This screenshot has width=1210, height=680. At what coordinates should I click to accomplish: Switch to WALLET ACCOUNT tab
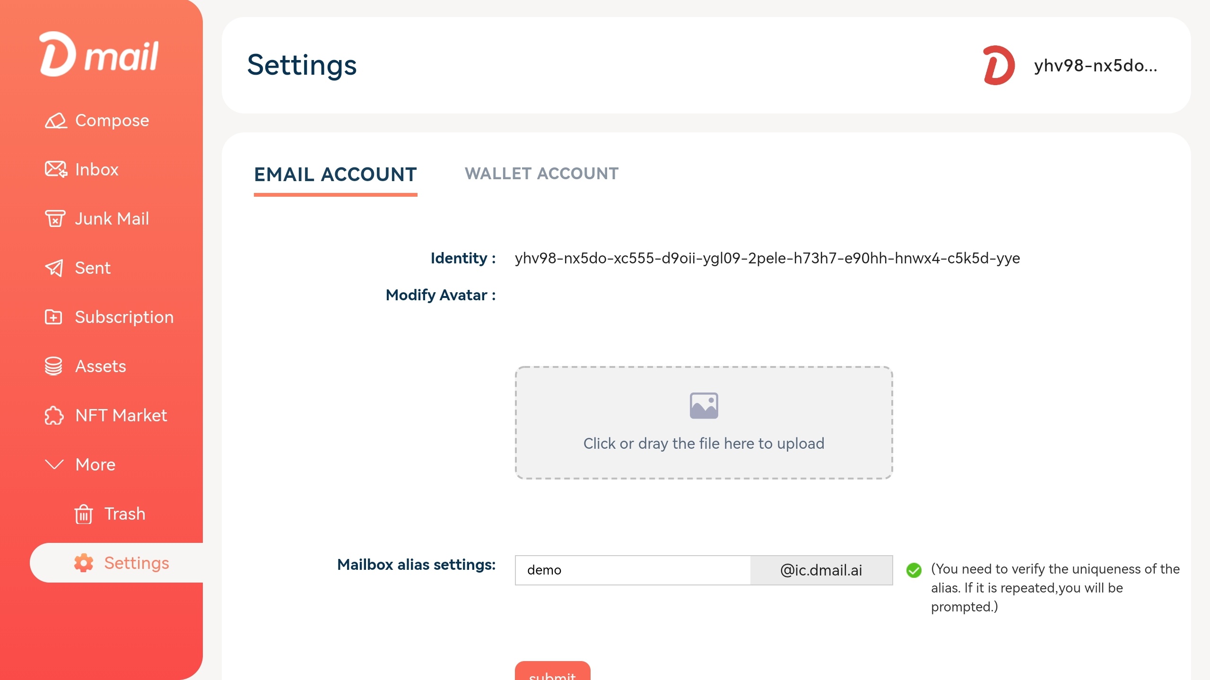point(541,174)
